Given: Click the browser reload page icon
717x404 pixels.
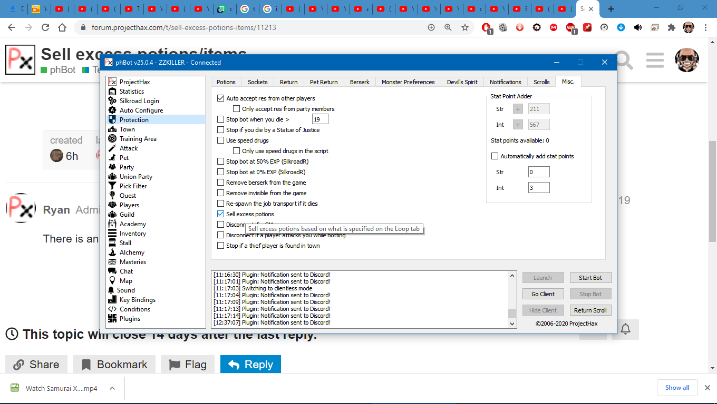Looking at the screenshot, I should tap(45, 27).
